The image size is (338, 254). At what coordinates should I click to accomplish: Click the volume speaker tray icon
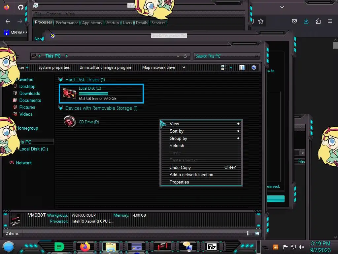point(301,247)
